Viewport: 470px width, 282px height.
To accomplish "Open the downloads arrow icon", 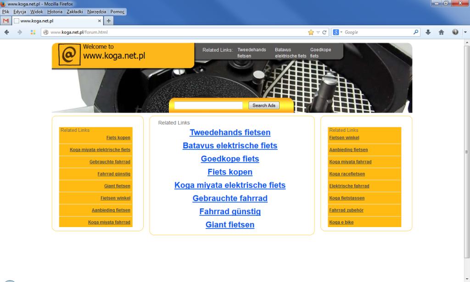I will pos(428,32).
